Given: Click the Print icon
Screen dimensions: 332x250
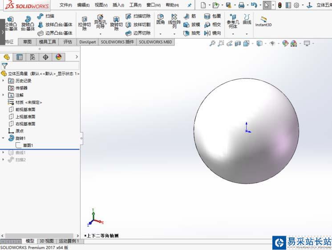Looking at the screenshot, I should (x=241, y=5).
